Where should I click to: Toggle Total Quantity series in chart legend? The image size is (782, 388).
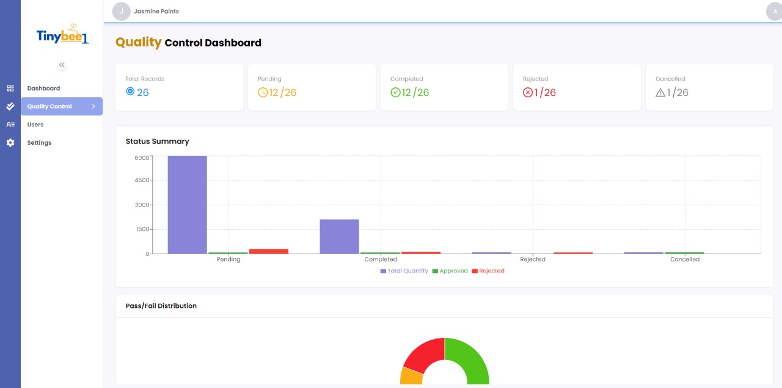[x=404, y=271]
